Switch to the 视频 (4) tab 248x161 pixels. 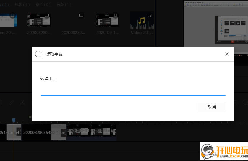pyautogui.click(x=22, y=5)
